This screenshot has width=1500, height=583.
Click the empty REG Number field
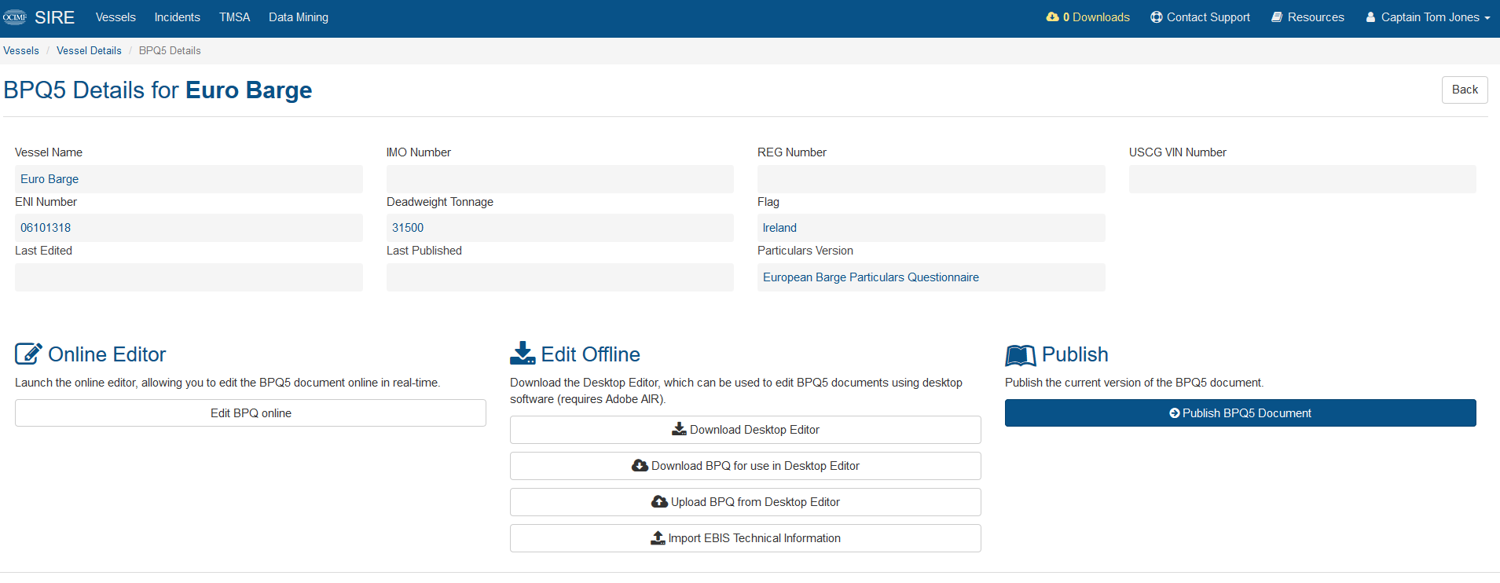pyautogui.click(x=931, y=179)
